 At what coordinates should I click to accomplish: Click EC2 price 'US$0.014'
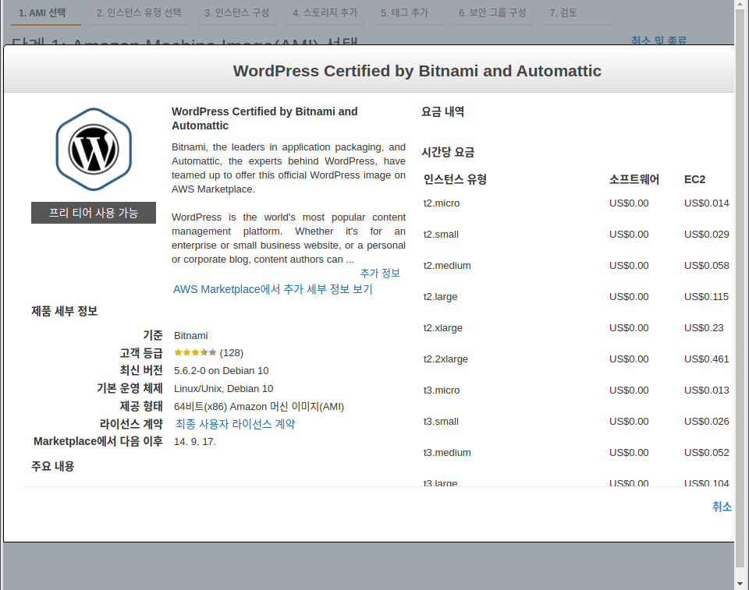[x=707, y=203]
